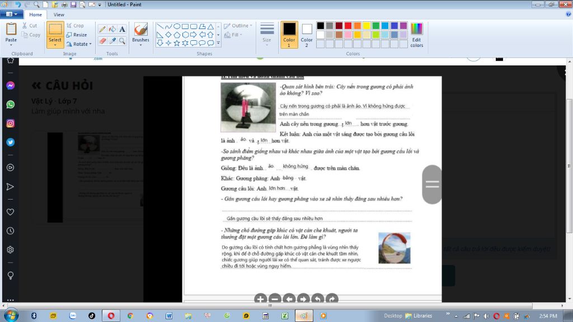
Task: Open the Brushes dropdown arrow
Action: [140, 45]
